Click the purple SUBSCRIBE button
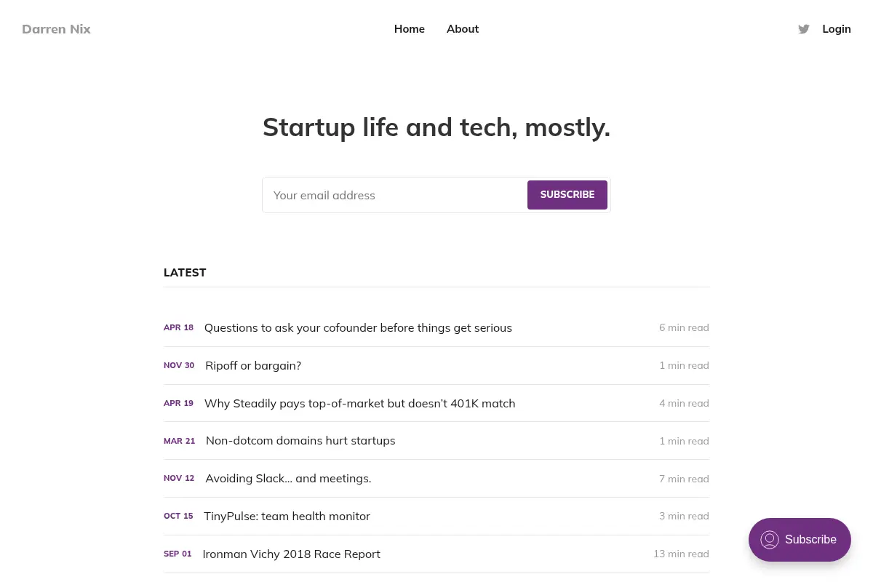This screenshot has width=873, height=582. point(567,195)
